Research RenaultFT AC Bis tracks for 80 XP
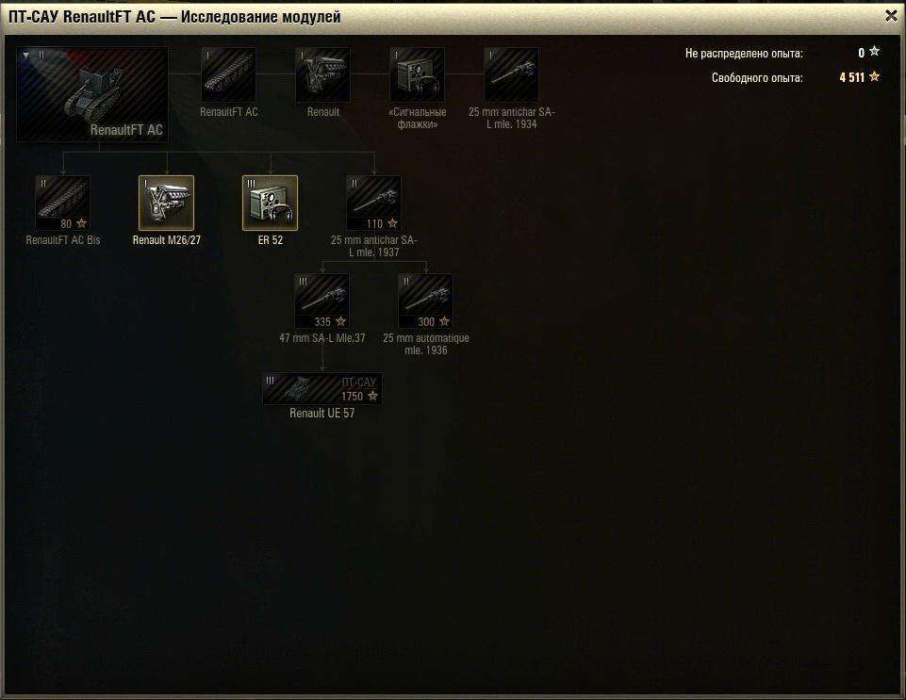This screenshot has height=700, width=906. pos(63,203)
